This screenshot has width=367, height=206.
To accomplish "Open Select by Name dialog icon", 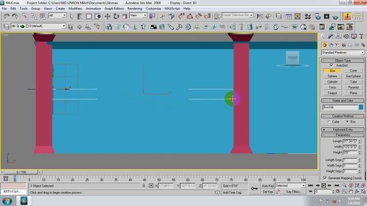I will click(x=80, y=16).
